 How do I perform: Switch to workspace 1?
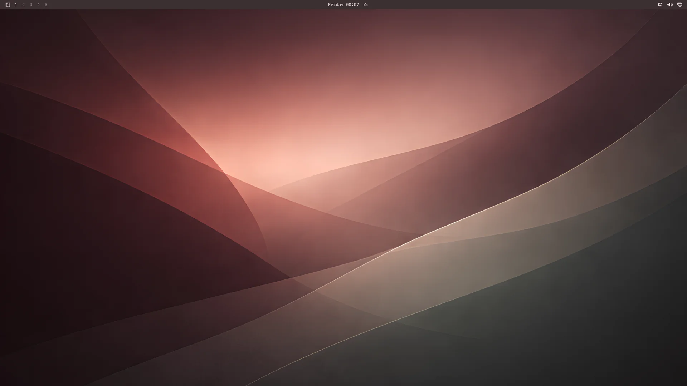[x=16, y=5]
